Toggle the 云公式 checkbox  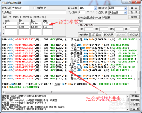click(x=88, y=12)
